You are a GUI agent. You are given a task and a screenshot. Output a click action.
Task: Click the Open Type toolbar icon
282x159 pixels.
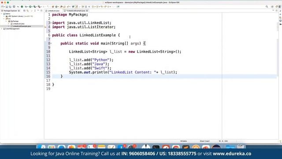point(61,7)
